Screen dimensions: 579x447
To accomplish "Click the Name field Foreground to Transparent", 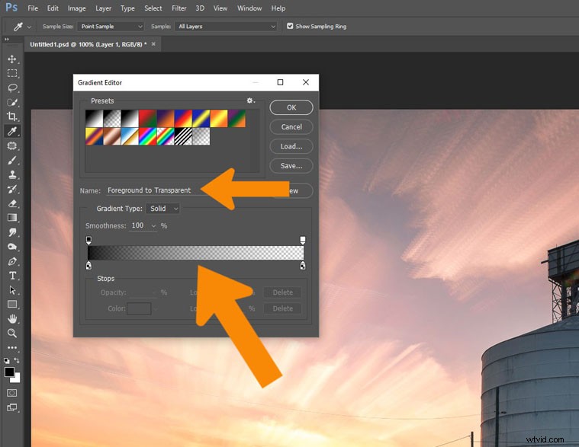I will point(154,190).
